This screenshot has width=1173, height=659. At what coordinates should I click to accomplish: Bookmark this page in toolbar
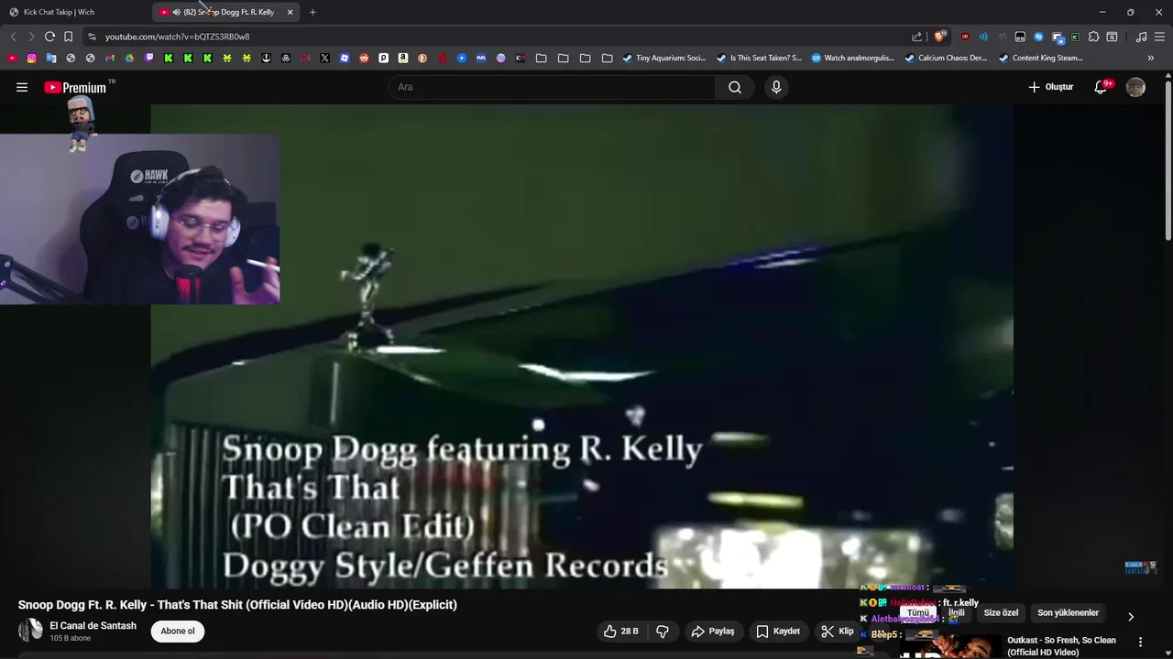(68, 37)
